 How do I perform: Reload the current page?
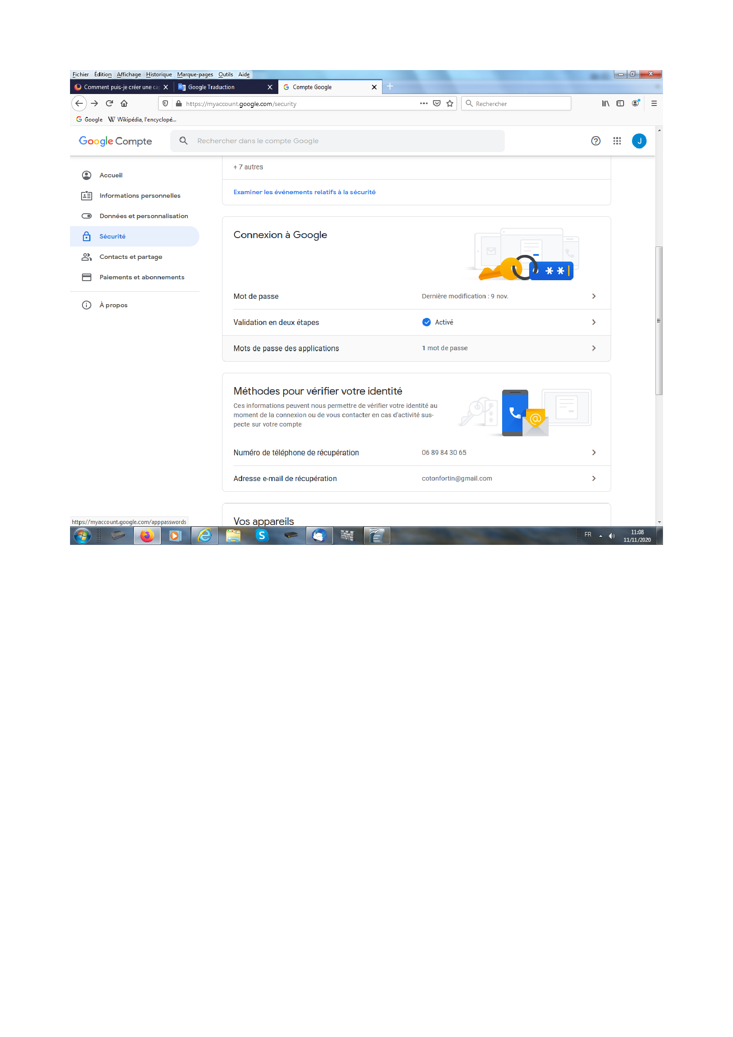coord(109,103)
